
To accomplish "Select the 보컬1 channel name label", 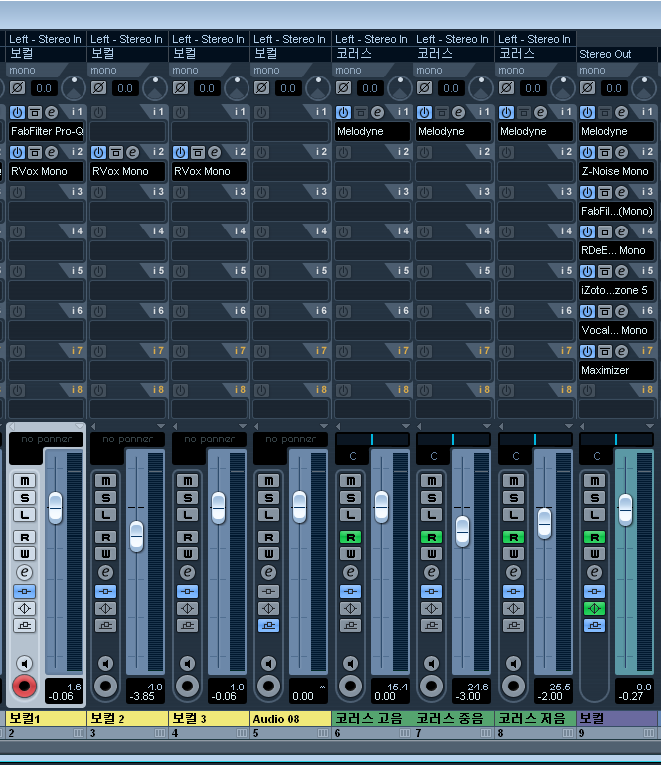I will pyautogui.click(x=47, y=718).
